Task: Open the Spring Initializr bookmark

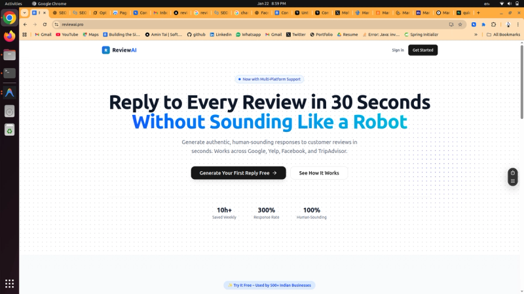Action: tap(421, 35)
